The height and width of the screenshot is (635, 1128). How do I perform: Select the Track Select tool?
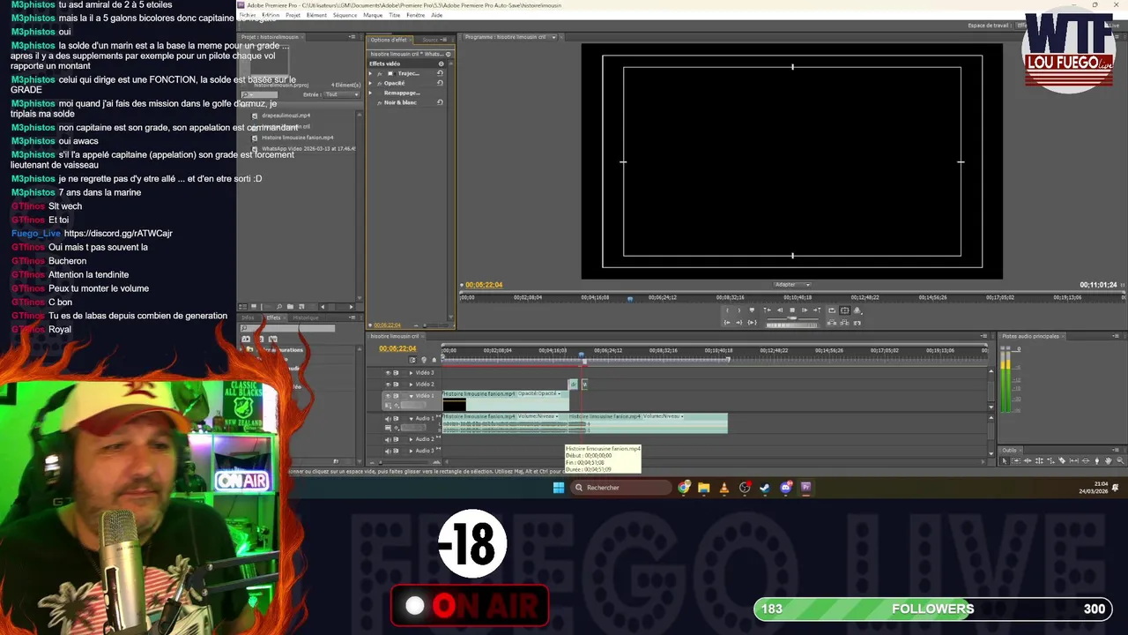point(1016,460)
